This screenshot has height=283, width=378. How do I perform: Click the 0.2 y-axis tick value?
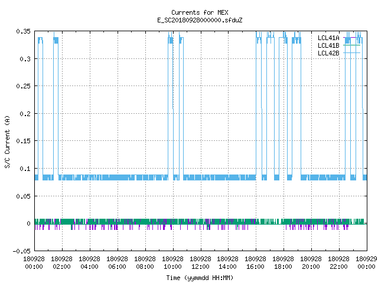pyautogui.click(x=25, y=114)
